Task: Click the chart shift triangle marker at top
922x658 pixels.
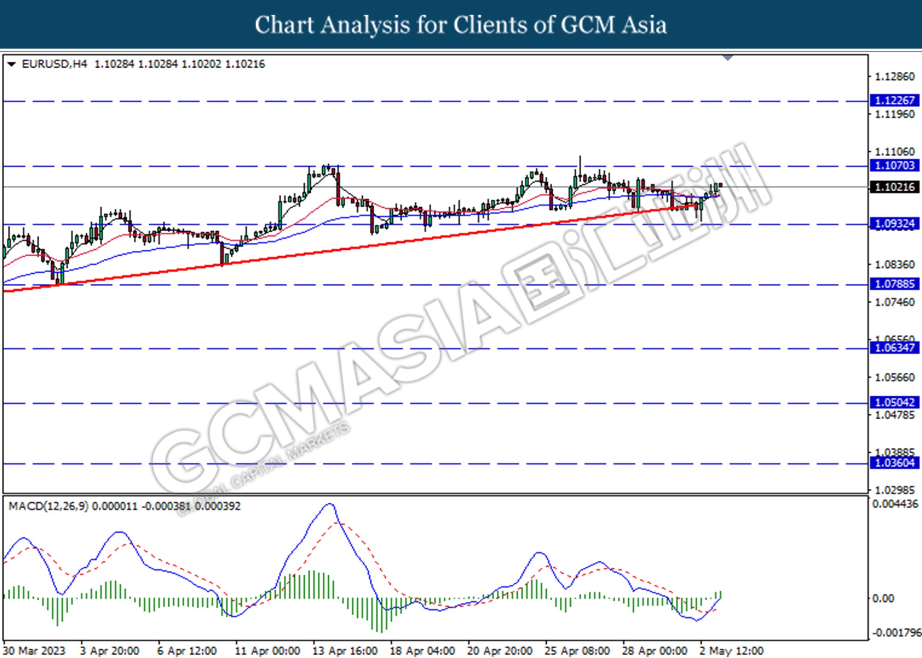Action: point(728,58)
